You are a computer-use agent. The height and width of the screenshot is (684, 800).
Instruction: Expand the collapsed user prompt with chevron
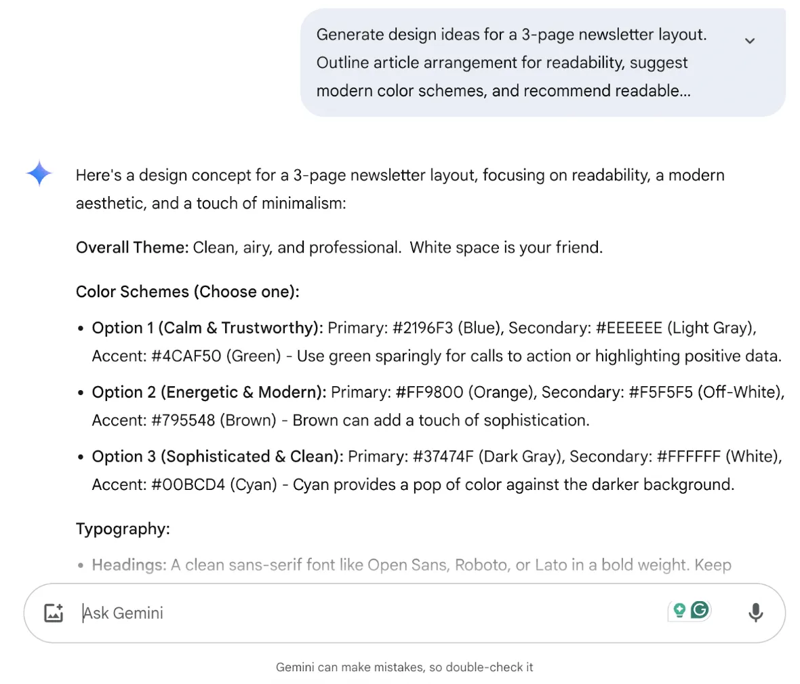pos(749,41)
